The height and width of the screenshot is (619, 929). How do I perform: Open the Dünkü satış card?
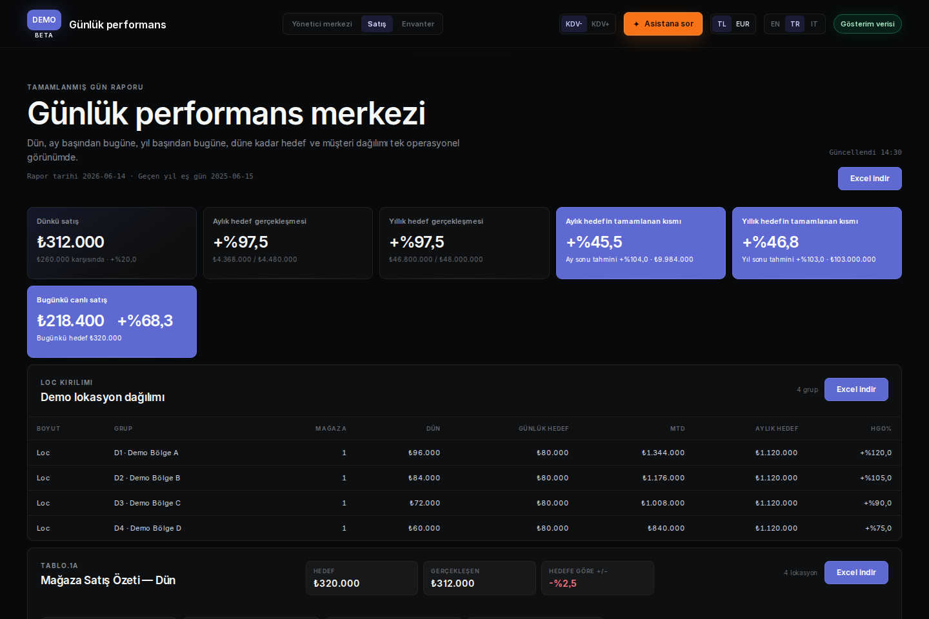coord(112,243)
